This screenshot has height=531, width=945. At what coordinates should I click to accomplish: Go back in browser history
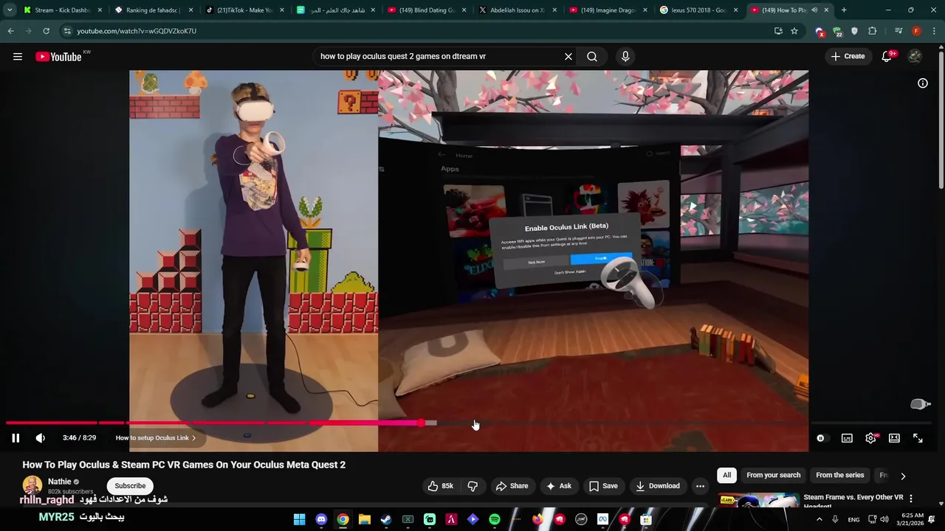pyautogui.click(x=11, y=31)
